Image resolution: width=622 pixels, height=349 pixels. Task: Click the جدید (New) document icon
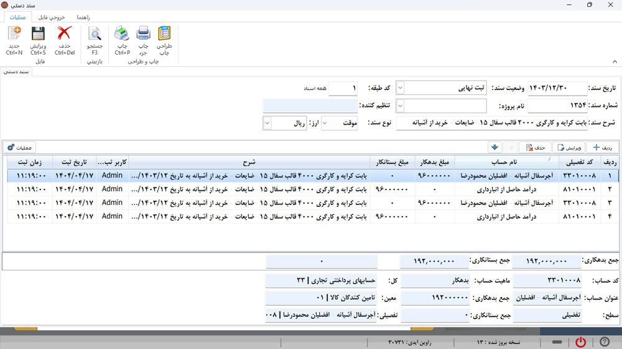(14, 34)
